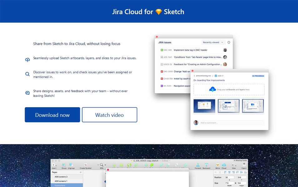Select issue JCE-1341 Conditions from Tab Panels
The height and width of the screenshot is (187, 298).
pos(193,57)
